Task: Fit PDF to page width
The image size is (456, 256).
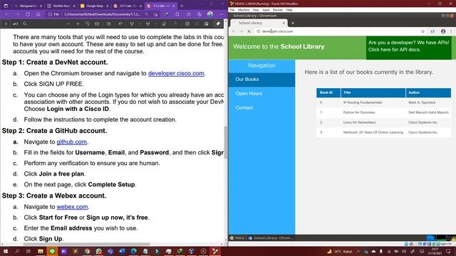Action: (97, 23)
